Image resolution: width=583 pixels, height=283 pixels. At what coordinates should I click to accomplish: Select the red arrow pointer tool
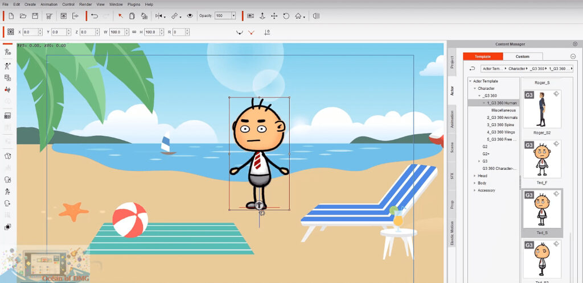(121, 16)
